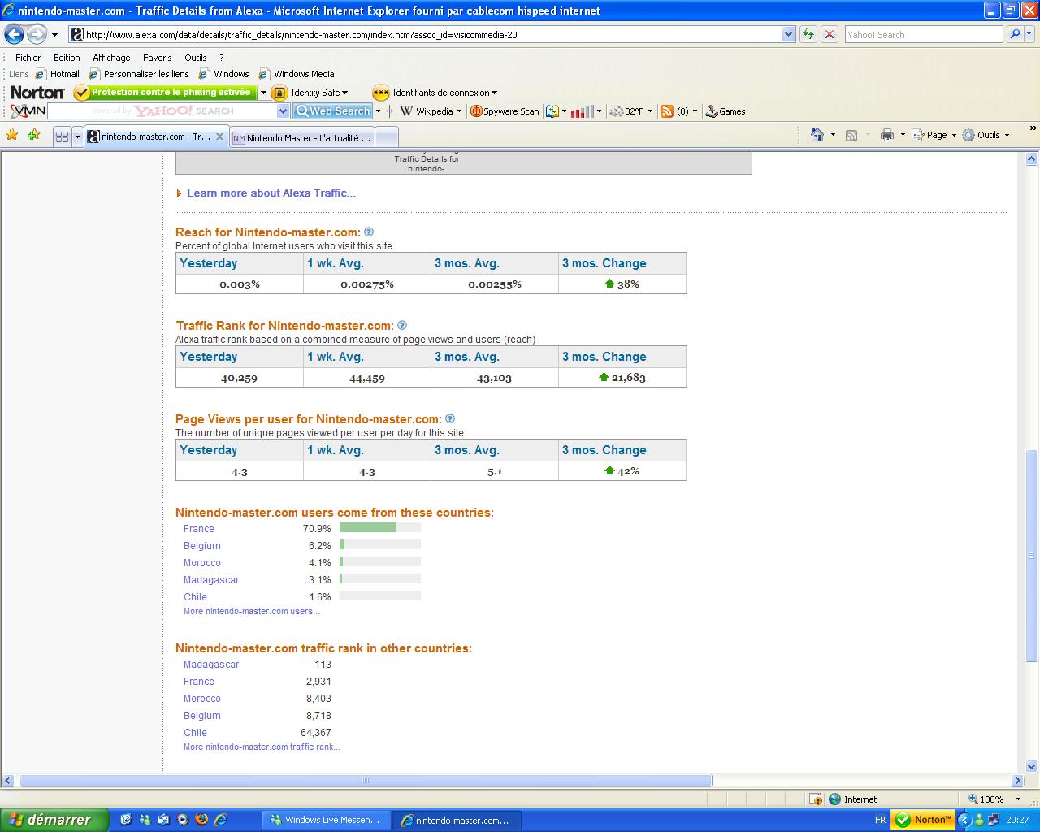
Task: Click the Yahoo! Search input box
Action: [x=923, y=34]
